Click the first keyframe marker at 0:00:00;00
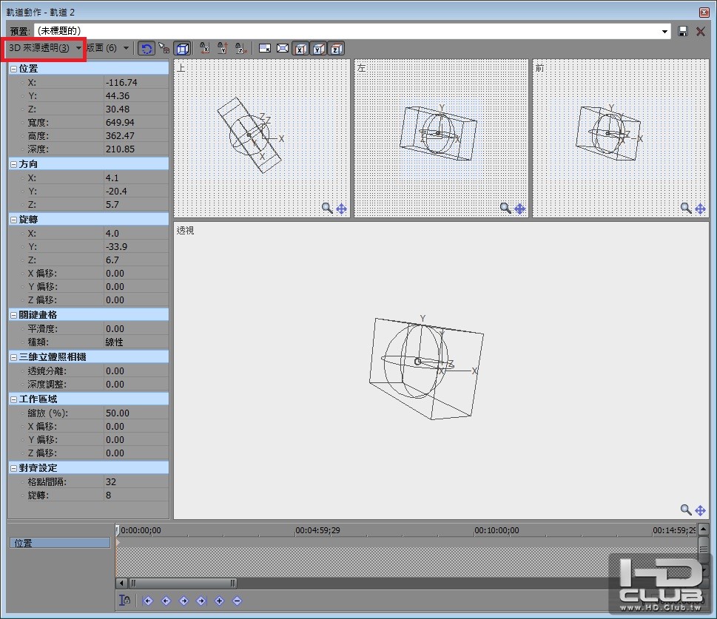717x619 pixels. click(x=118, y=543)
